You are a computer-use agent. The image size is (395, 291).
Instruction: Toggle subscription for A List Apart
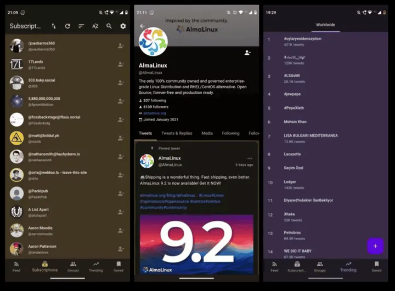click(x=120, y=212)
